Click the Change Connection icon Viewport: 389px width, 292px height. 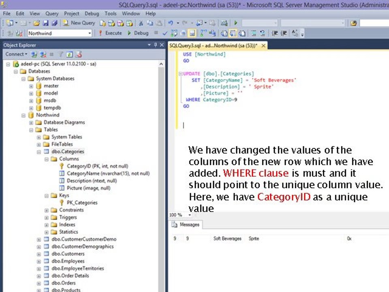coord(19,33)
